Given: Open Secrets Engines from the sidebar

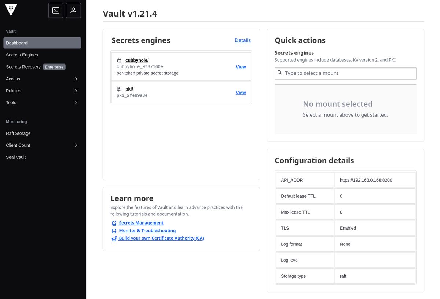Looking at the screenshot, I should (22, 55).
